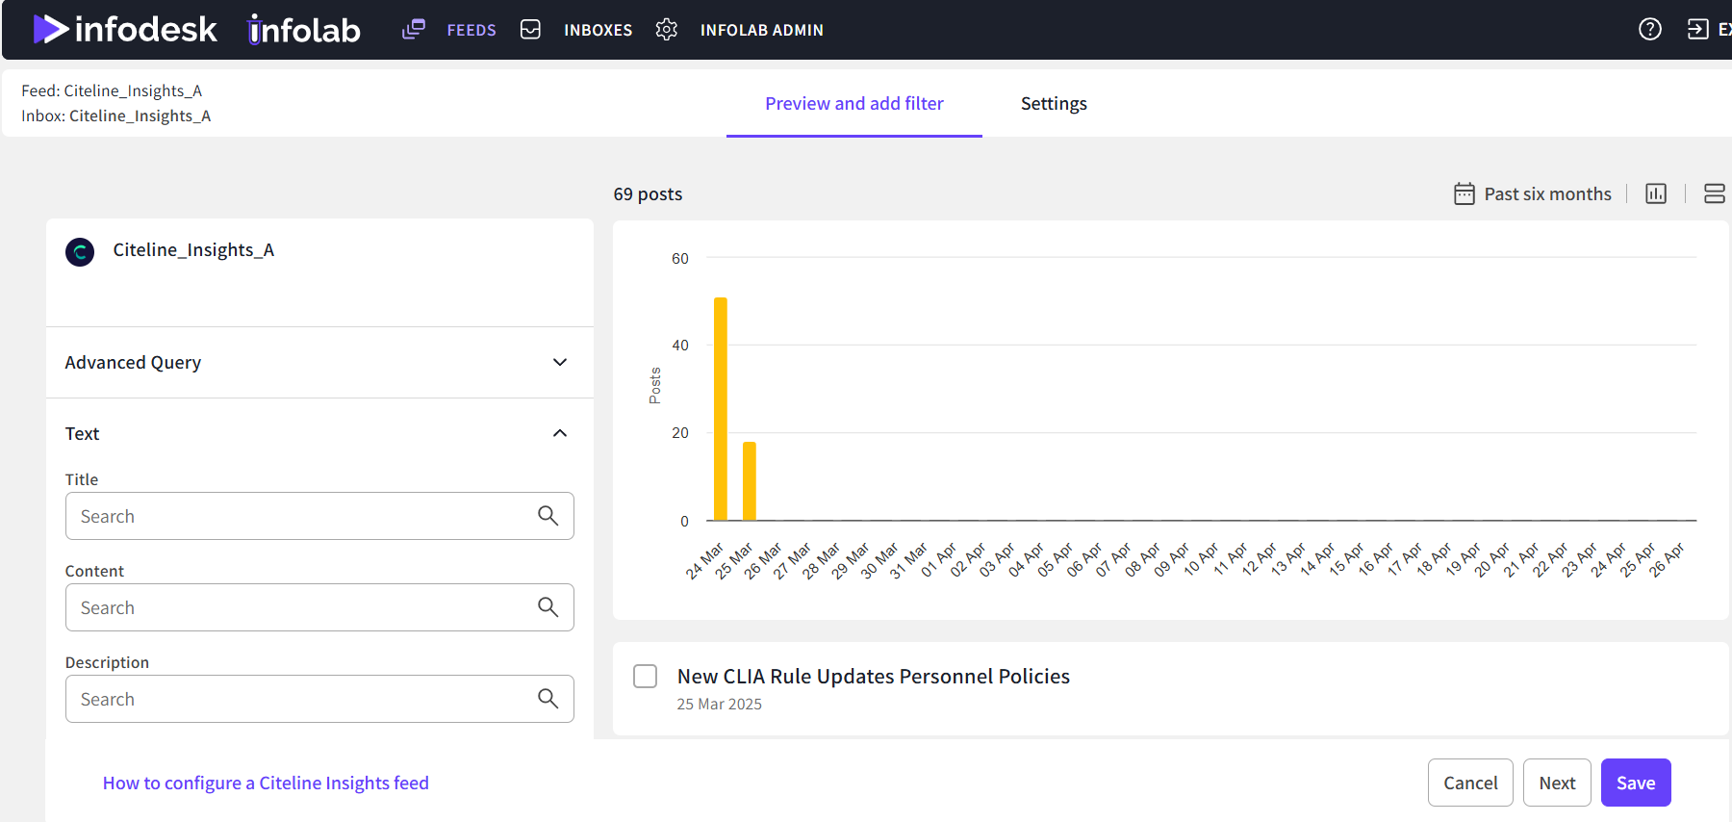Screen dimensions: 1732x822
Task: Open the Past six months date range
Action: point(1533,193)
